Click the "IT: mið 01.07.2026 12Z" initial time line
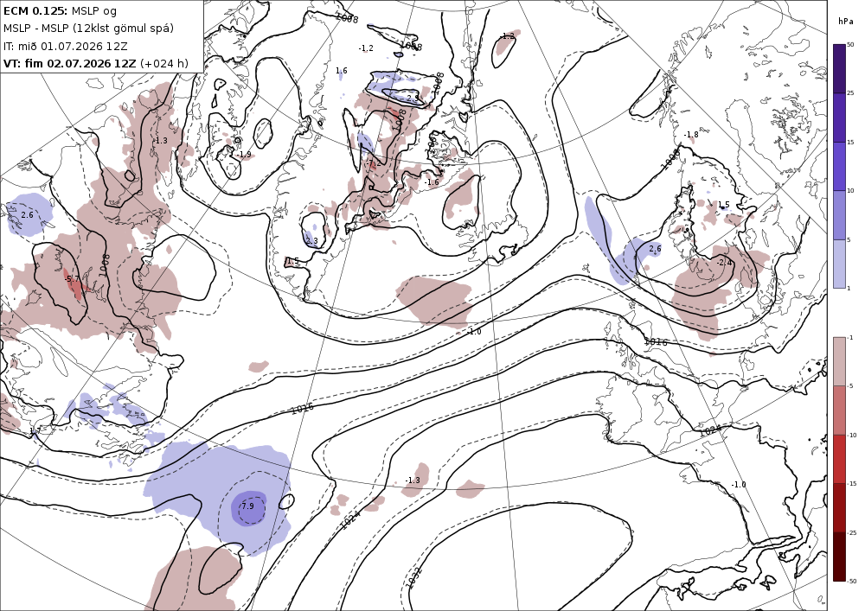This screenshot has height=611, width=865. pyautogui.click(x=65, y=46)
